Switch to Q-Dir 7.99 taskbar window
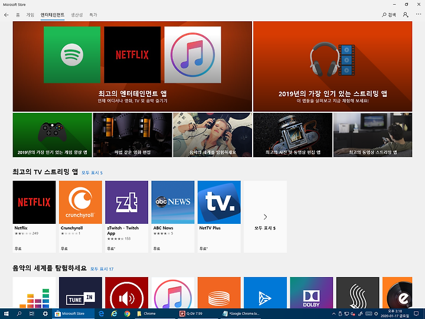This screenshot has height=319, width=425. point(197,314)
